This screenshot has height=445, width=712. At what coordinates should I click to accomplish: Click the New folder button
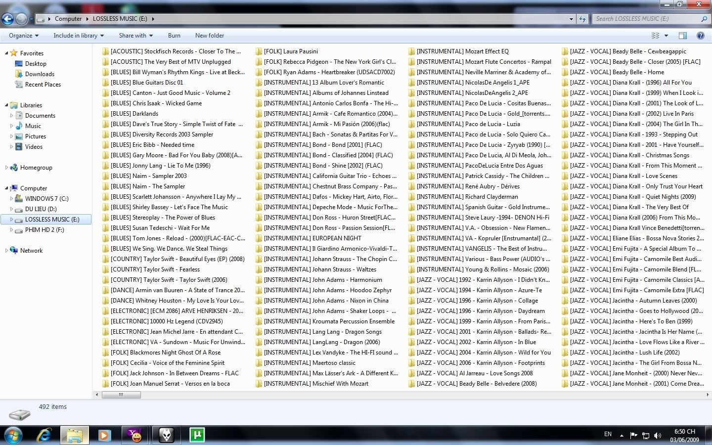click(x=210, y=36)
